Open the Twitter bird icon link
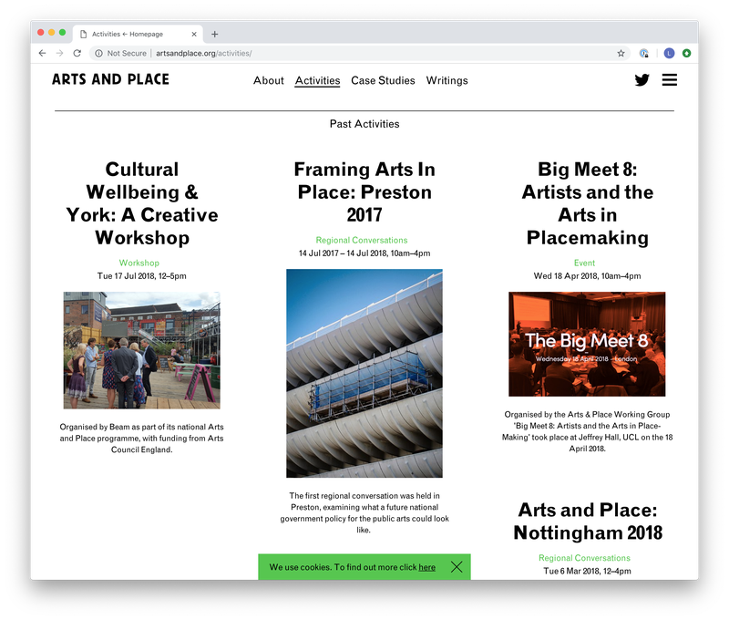The image size is (729, 620). pos(642,80)
